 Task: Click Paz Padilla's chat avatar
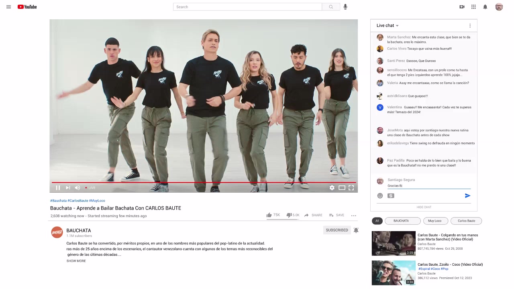coord(380,161)
